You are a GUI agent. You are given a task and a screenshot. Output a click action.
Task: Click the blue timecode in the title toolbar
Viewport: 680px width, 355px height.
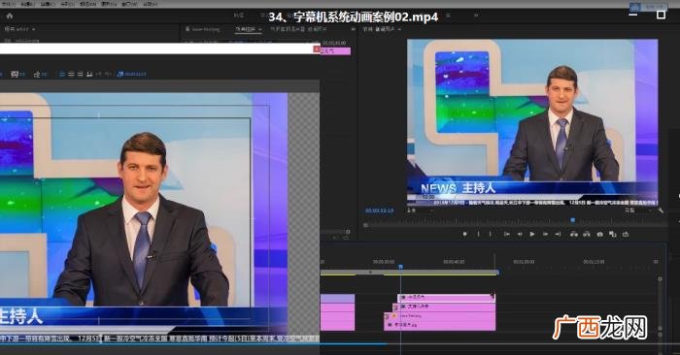tap(135, 75)
